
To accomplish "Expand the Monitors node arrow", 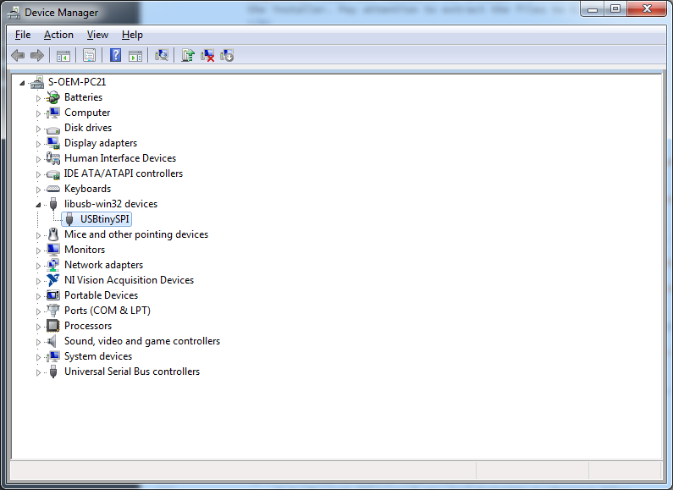I will 38,251.
